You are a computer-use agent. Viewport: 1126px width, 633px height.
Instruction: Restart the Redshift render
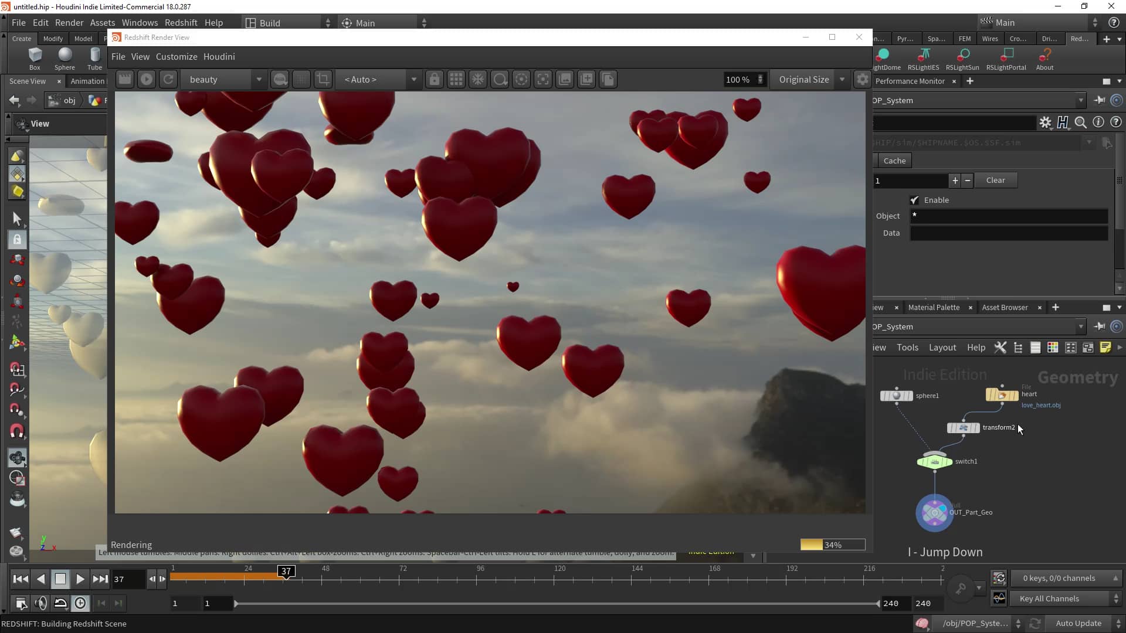coord(168,79)
